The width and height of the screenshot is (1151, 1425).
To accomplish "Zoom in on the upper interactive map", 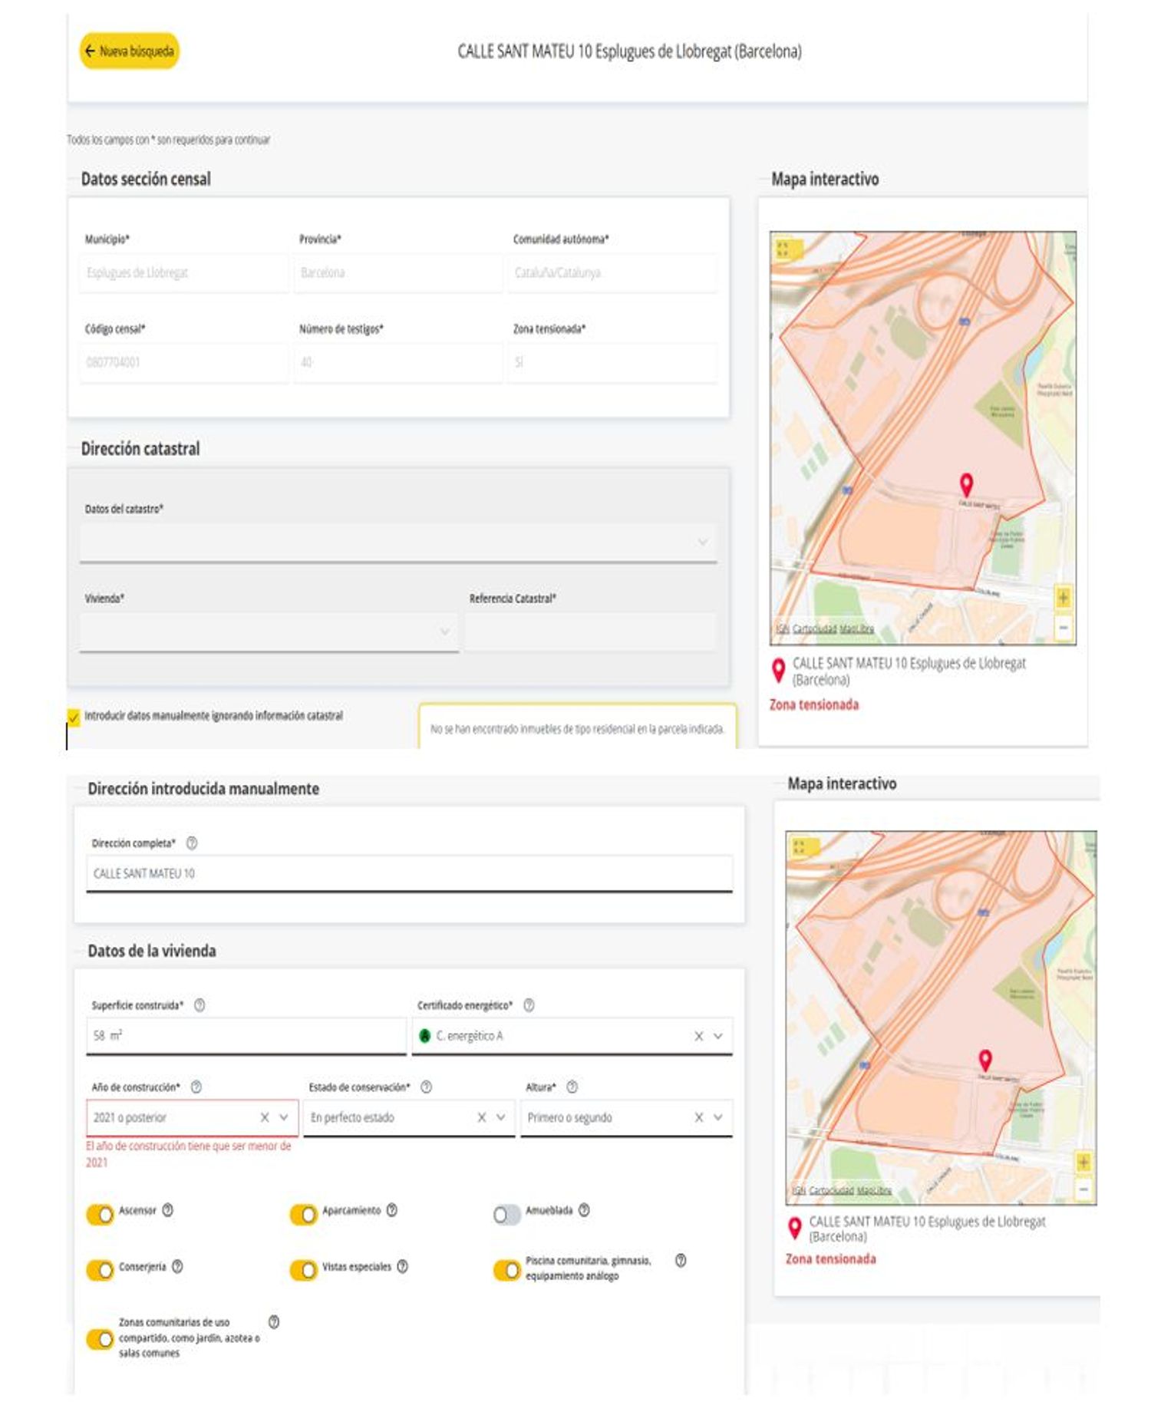I will (1063, 597).
